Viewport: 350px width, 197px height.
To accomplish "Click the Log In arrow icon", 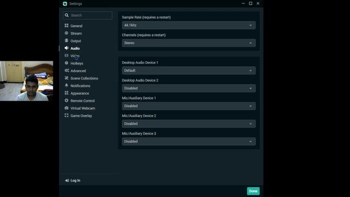I will coord(67,181).
